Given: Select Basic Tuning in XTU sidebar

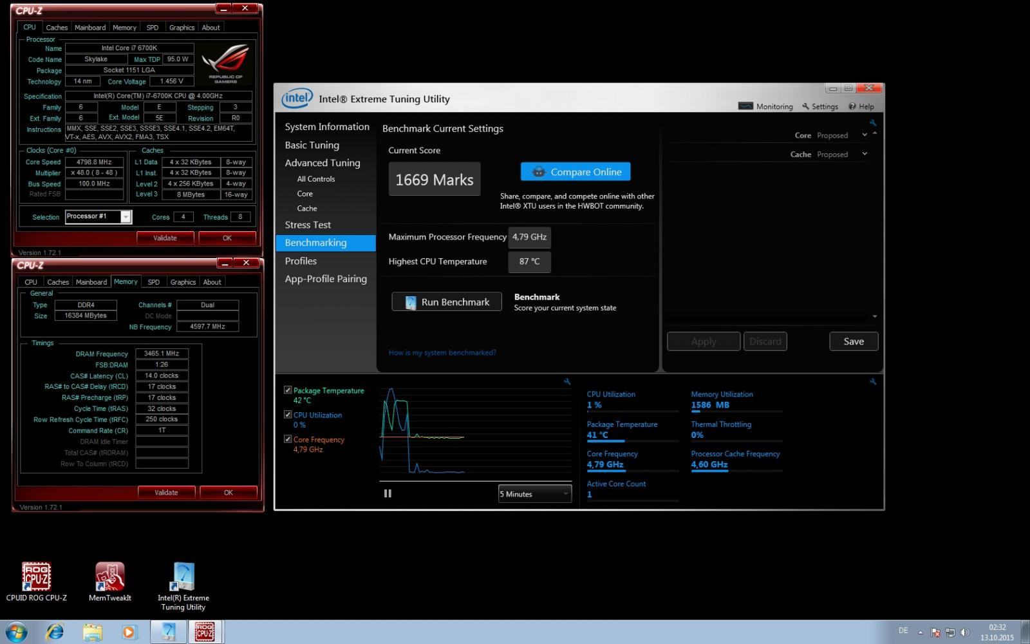Looking at the screenshot, I should [x=312, y=145].
